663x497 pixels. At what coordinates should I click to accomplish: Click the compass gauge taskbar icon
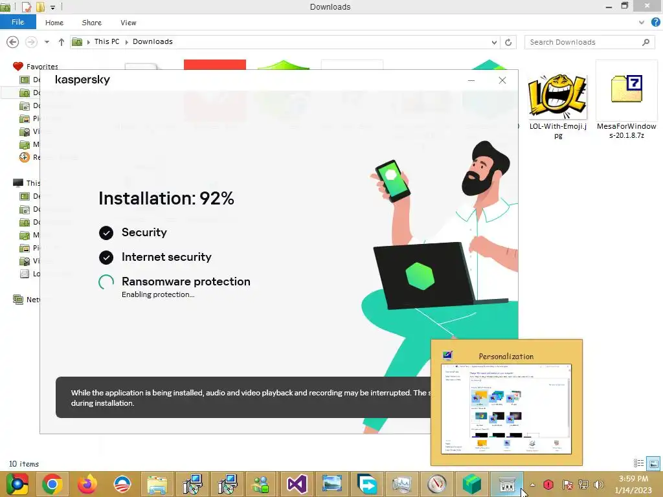[437, 484]
